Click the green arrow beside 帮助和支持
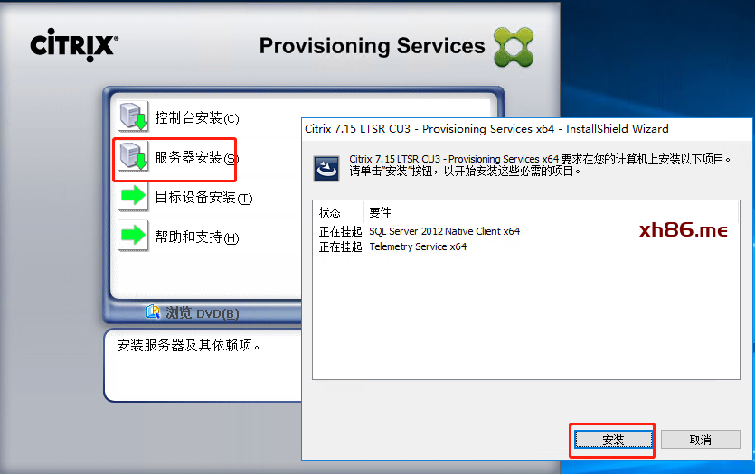The height and width of the screenshot is (474, 755). pyautogui.click(x=134, y=236)
